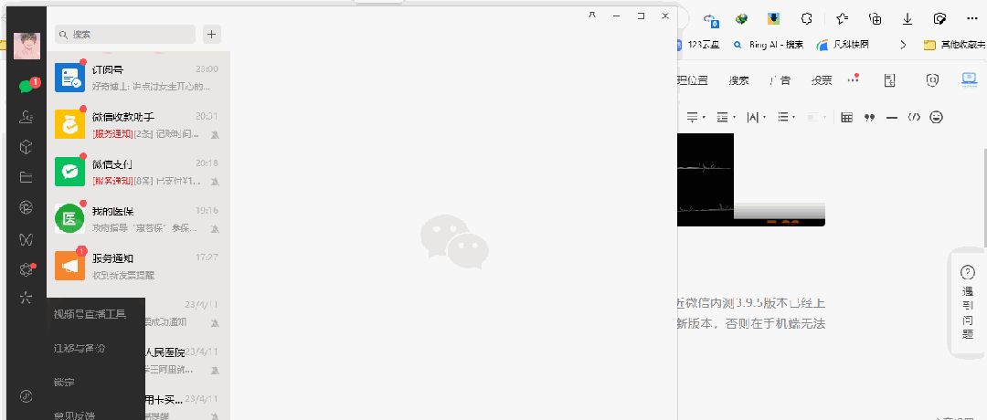Expand the list style dropdown in editor
This screenshot has width=987, height=420.
coord(786,117)
